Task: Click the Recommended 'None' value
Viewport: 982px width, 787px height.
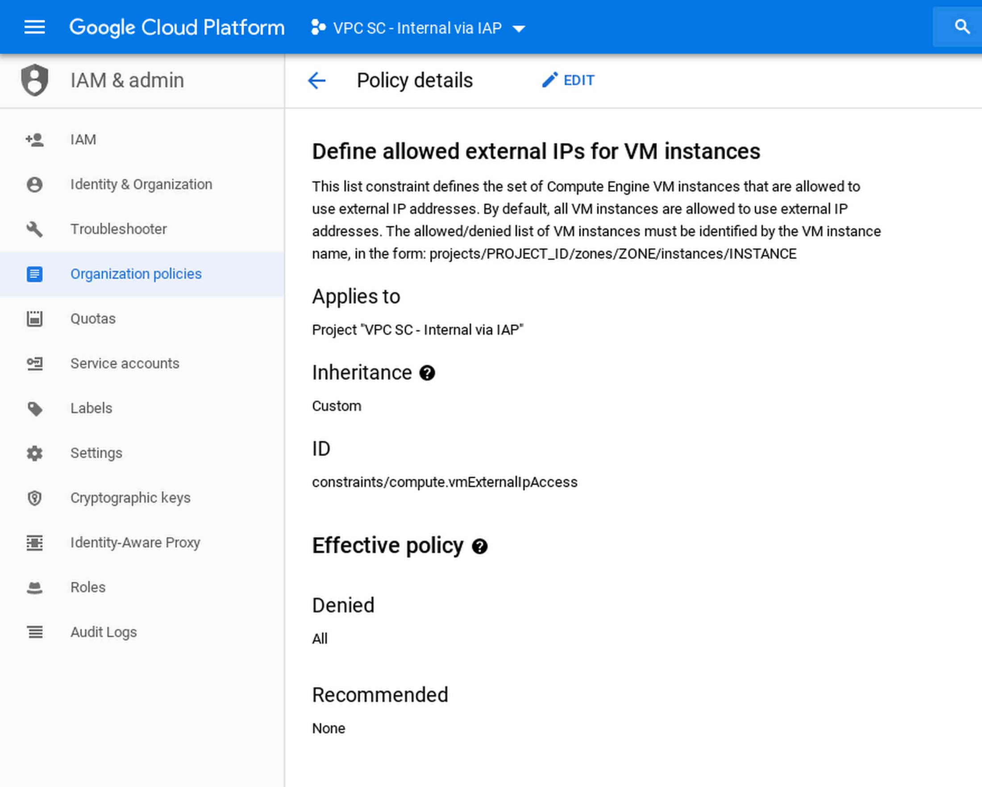Action: pyautogui.click(x=329, y=728)
